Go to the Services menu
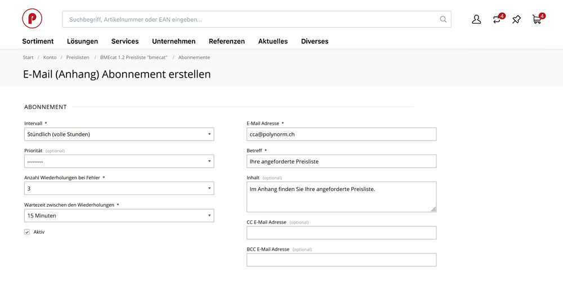Viewport: 563px width, 281px height. (x=125, y=41)
